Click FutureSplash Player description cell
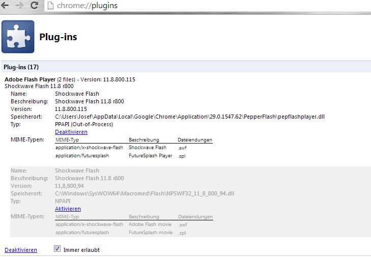The height and width of the screenshot is (257, 371). 151,156
